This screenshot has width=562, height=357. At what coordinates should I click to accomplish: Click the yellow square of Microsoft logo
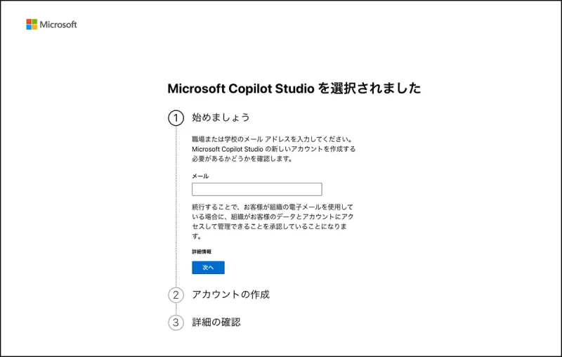coord(34,27)
